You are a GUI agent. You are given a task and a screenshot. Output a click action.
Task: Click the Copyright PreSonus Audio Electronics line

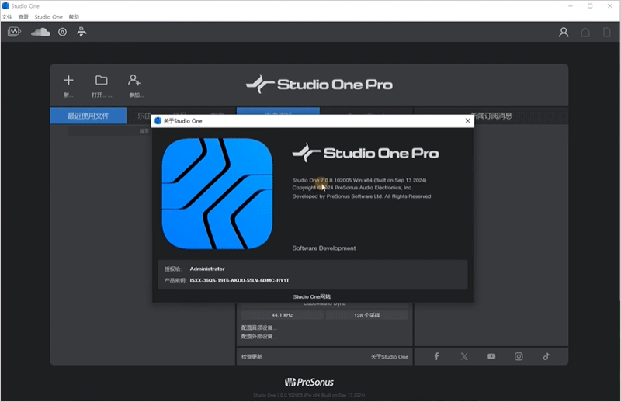[352, 188]
